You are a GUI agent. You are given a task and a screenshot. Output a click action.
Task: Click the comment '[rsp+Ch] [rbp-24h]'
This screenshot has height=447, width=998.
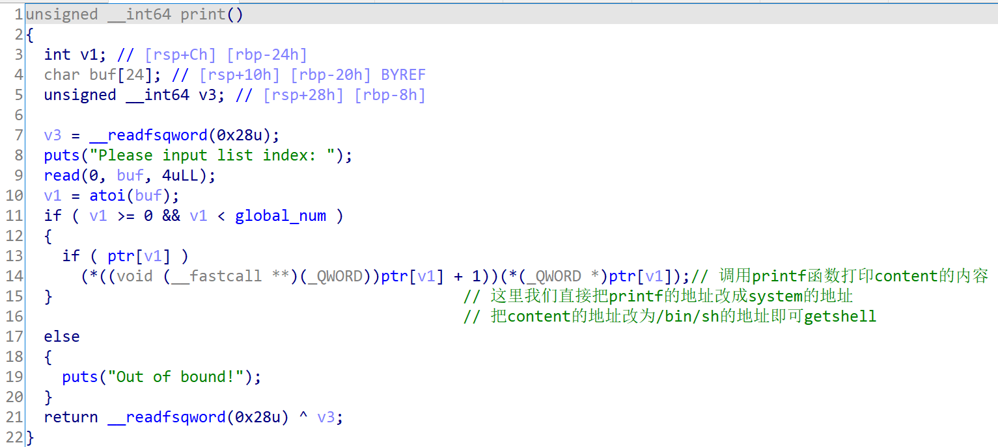pyautogui.click(x=225, y=55)
